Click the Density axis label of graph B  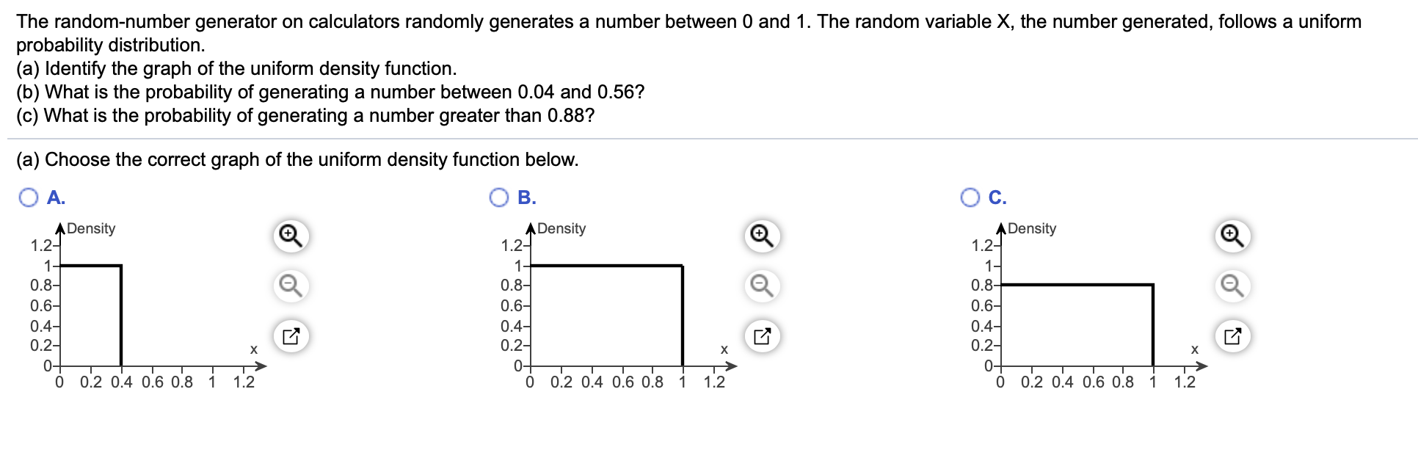[561, 228]
